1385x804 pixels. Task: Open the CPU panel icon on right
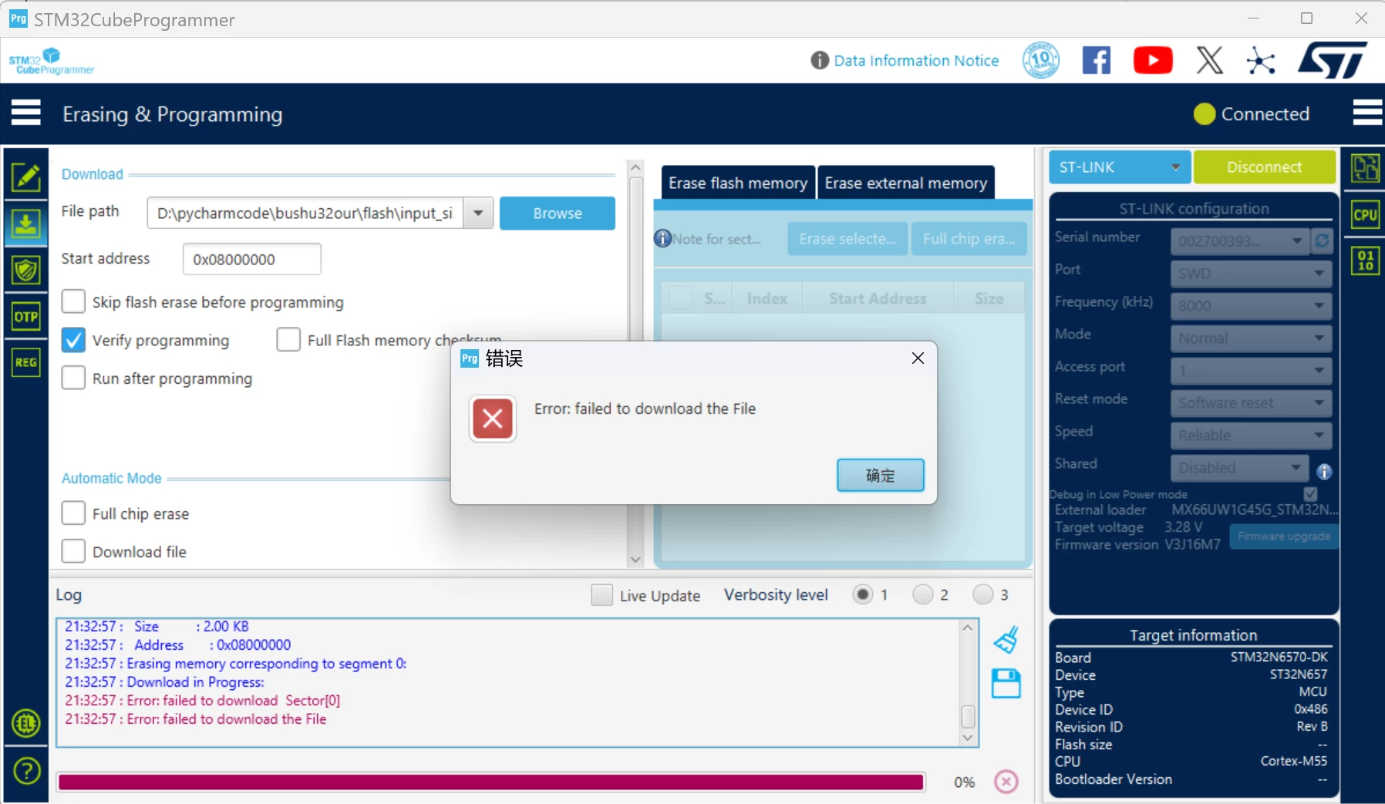pyautogui.click(x=1366, y=215)
